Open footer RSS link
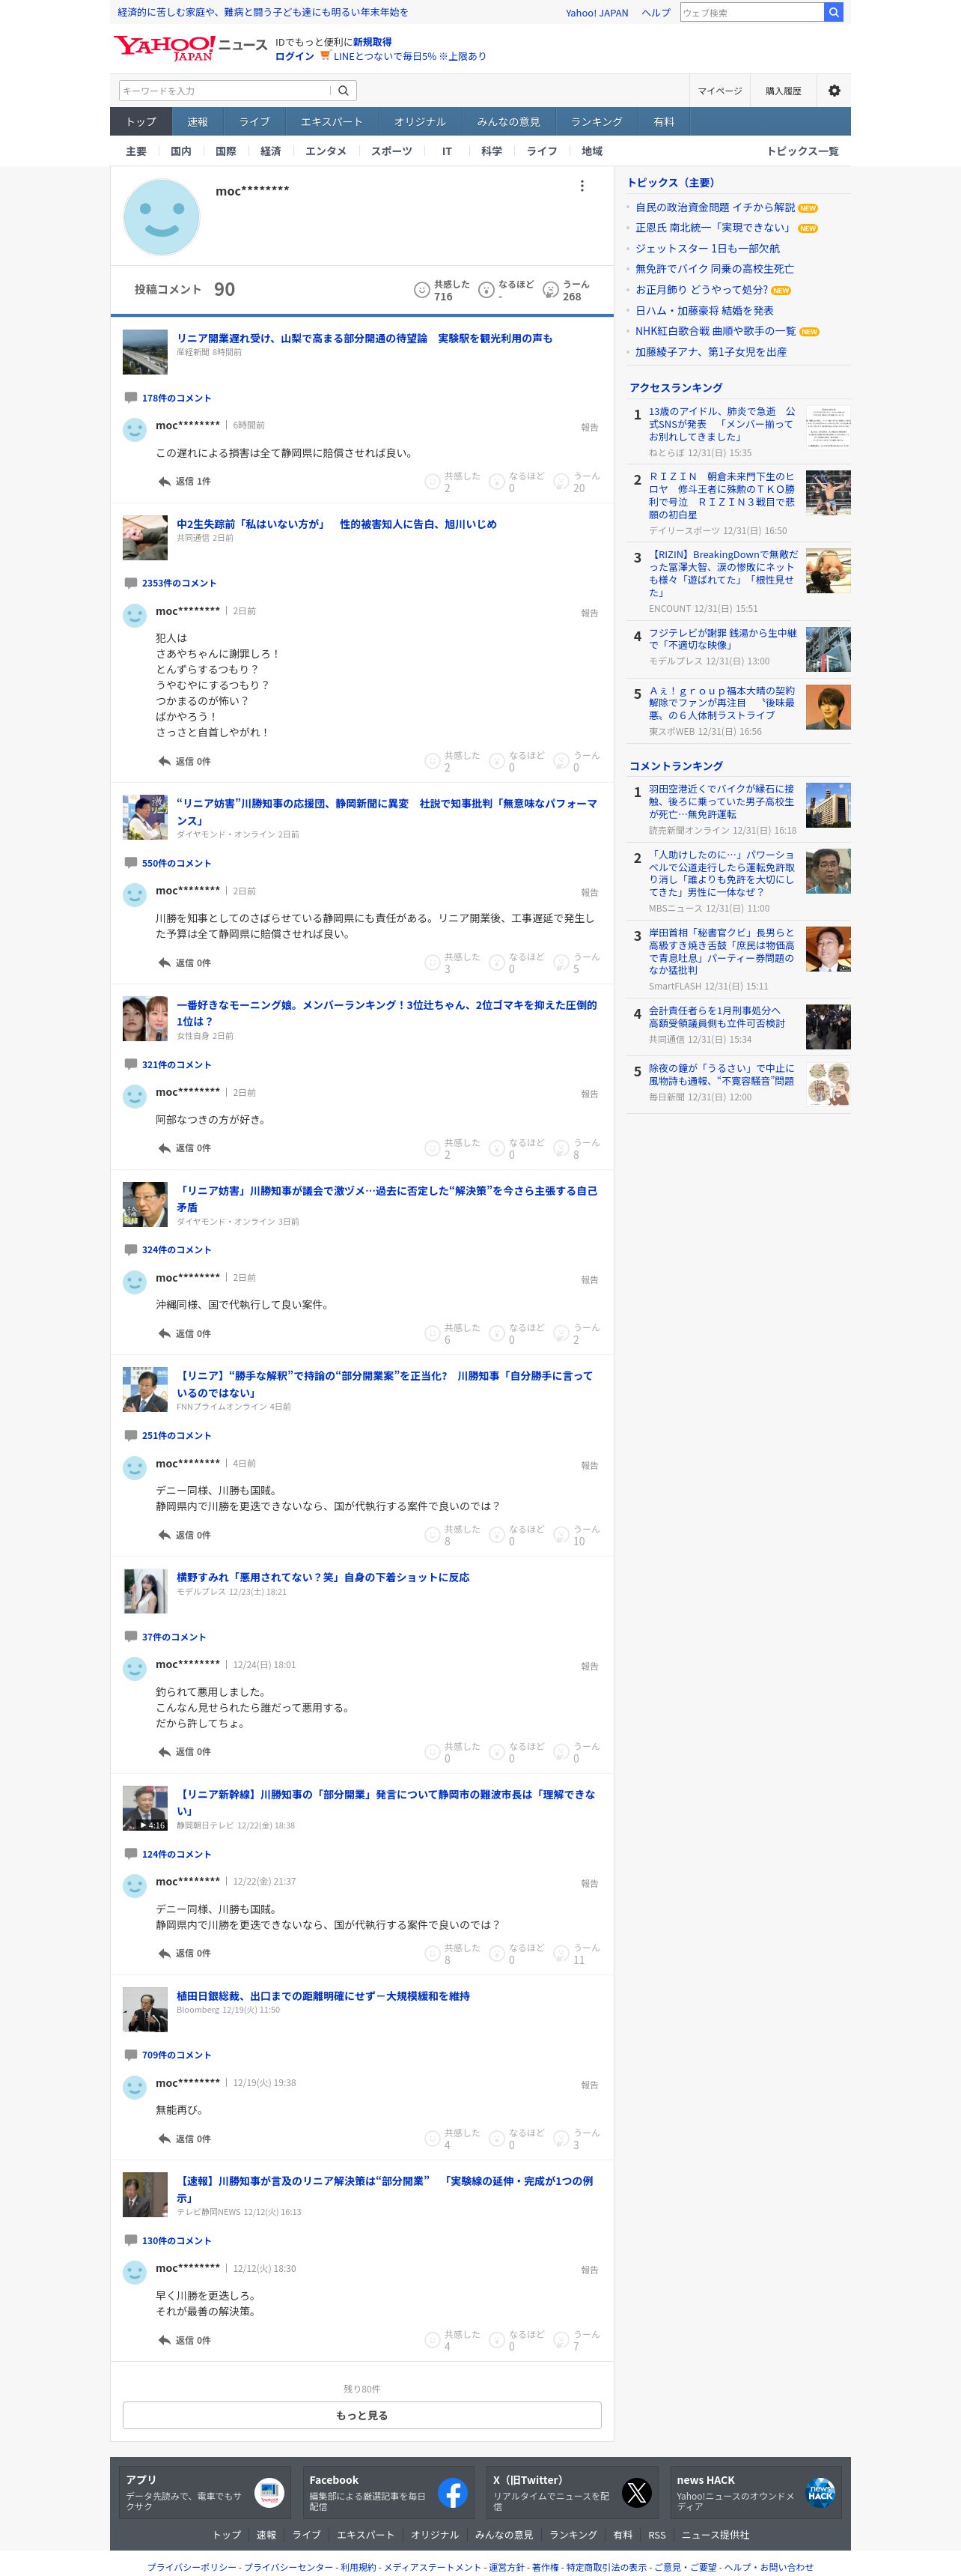The image size is (961, 2576). [x=656, y=2535]
